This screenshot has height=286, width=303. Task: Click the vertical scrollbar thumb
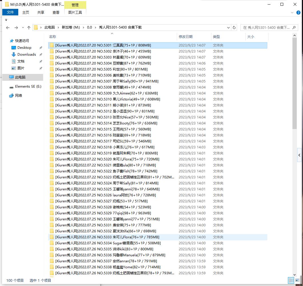pos(294,83)
